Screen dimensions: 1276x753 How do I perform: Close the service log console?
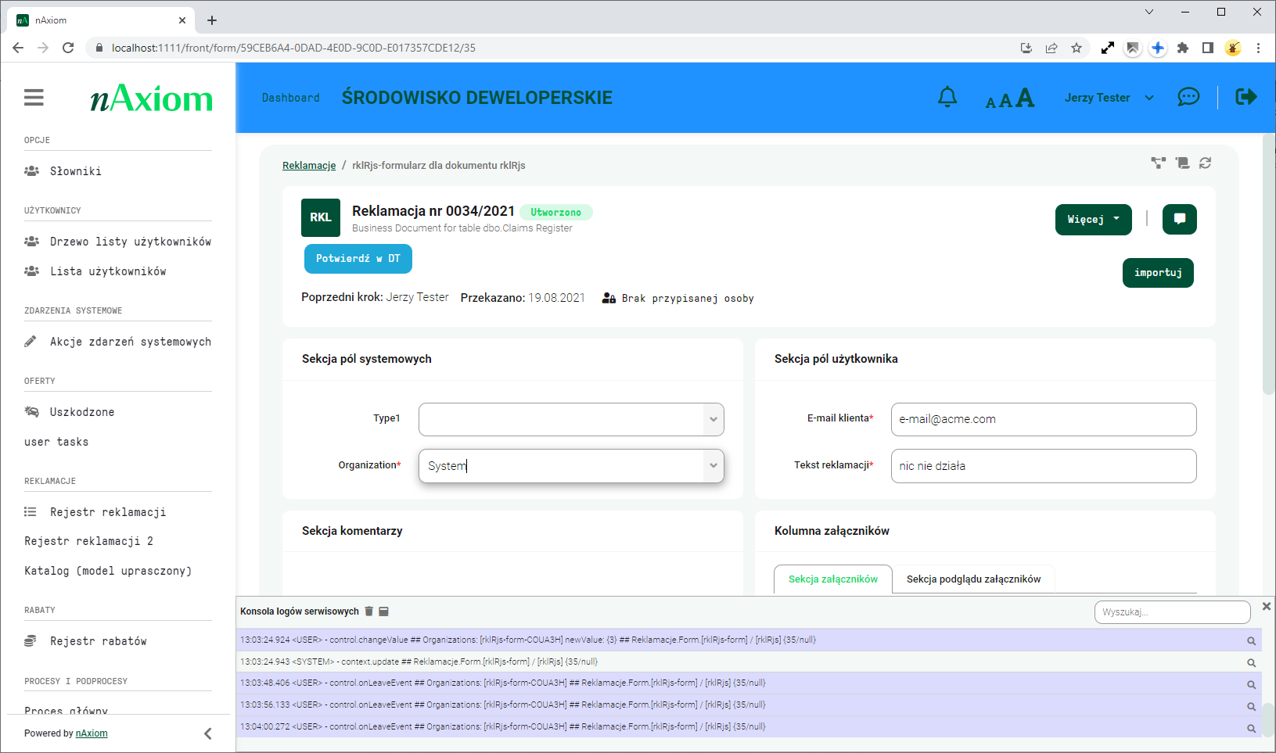click(x=1266, y=606)
